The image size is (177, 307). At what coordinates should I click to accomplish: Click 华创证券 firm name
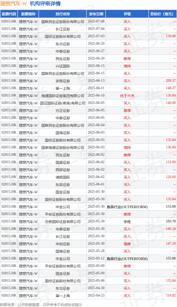point(63,244)
